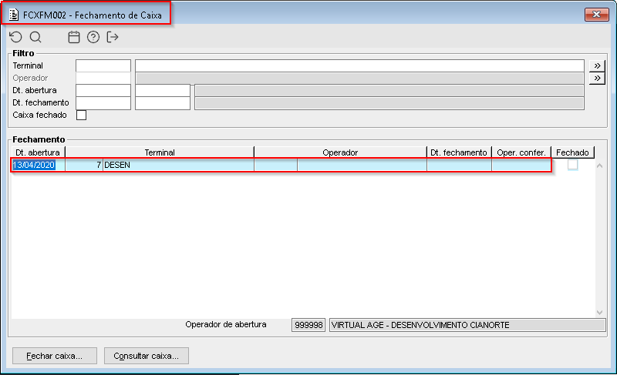The image size is (617, 375).
Task: Click the Dt. abertura first date field
Action: pyautogui.click(x=103, y=90)
